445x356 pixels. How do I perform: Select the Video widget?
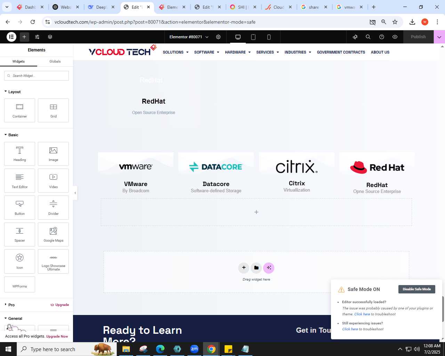[x=54, y=181]
